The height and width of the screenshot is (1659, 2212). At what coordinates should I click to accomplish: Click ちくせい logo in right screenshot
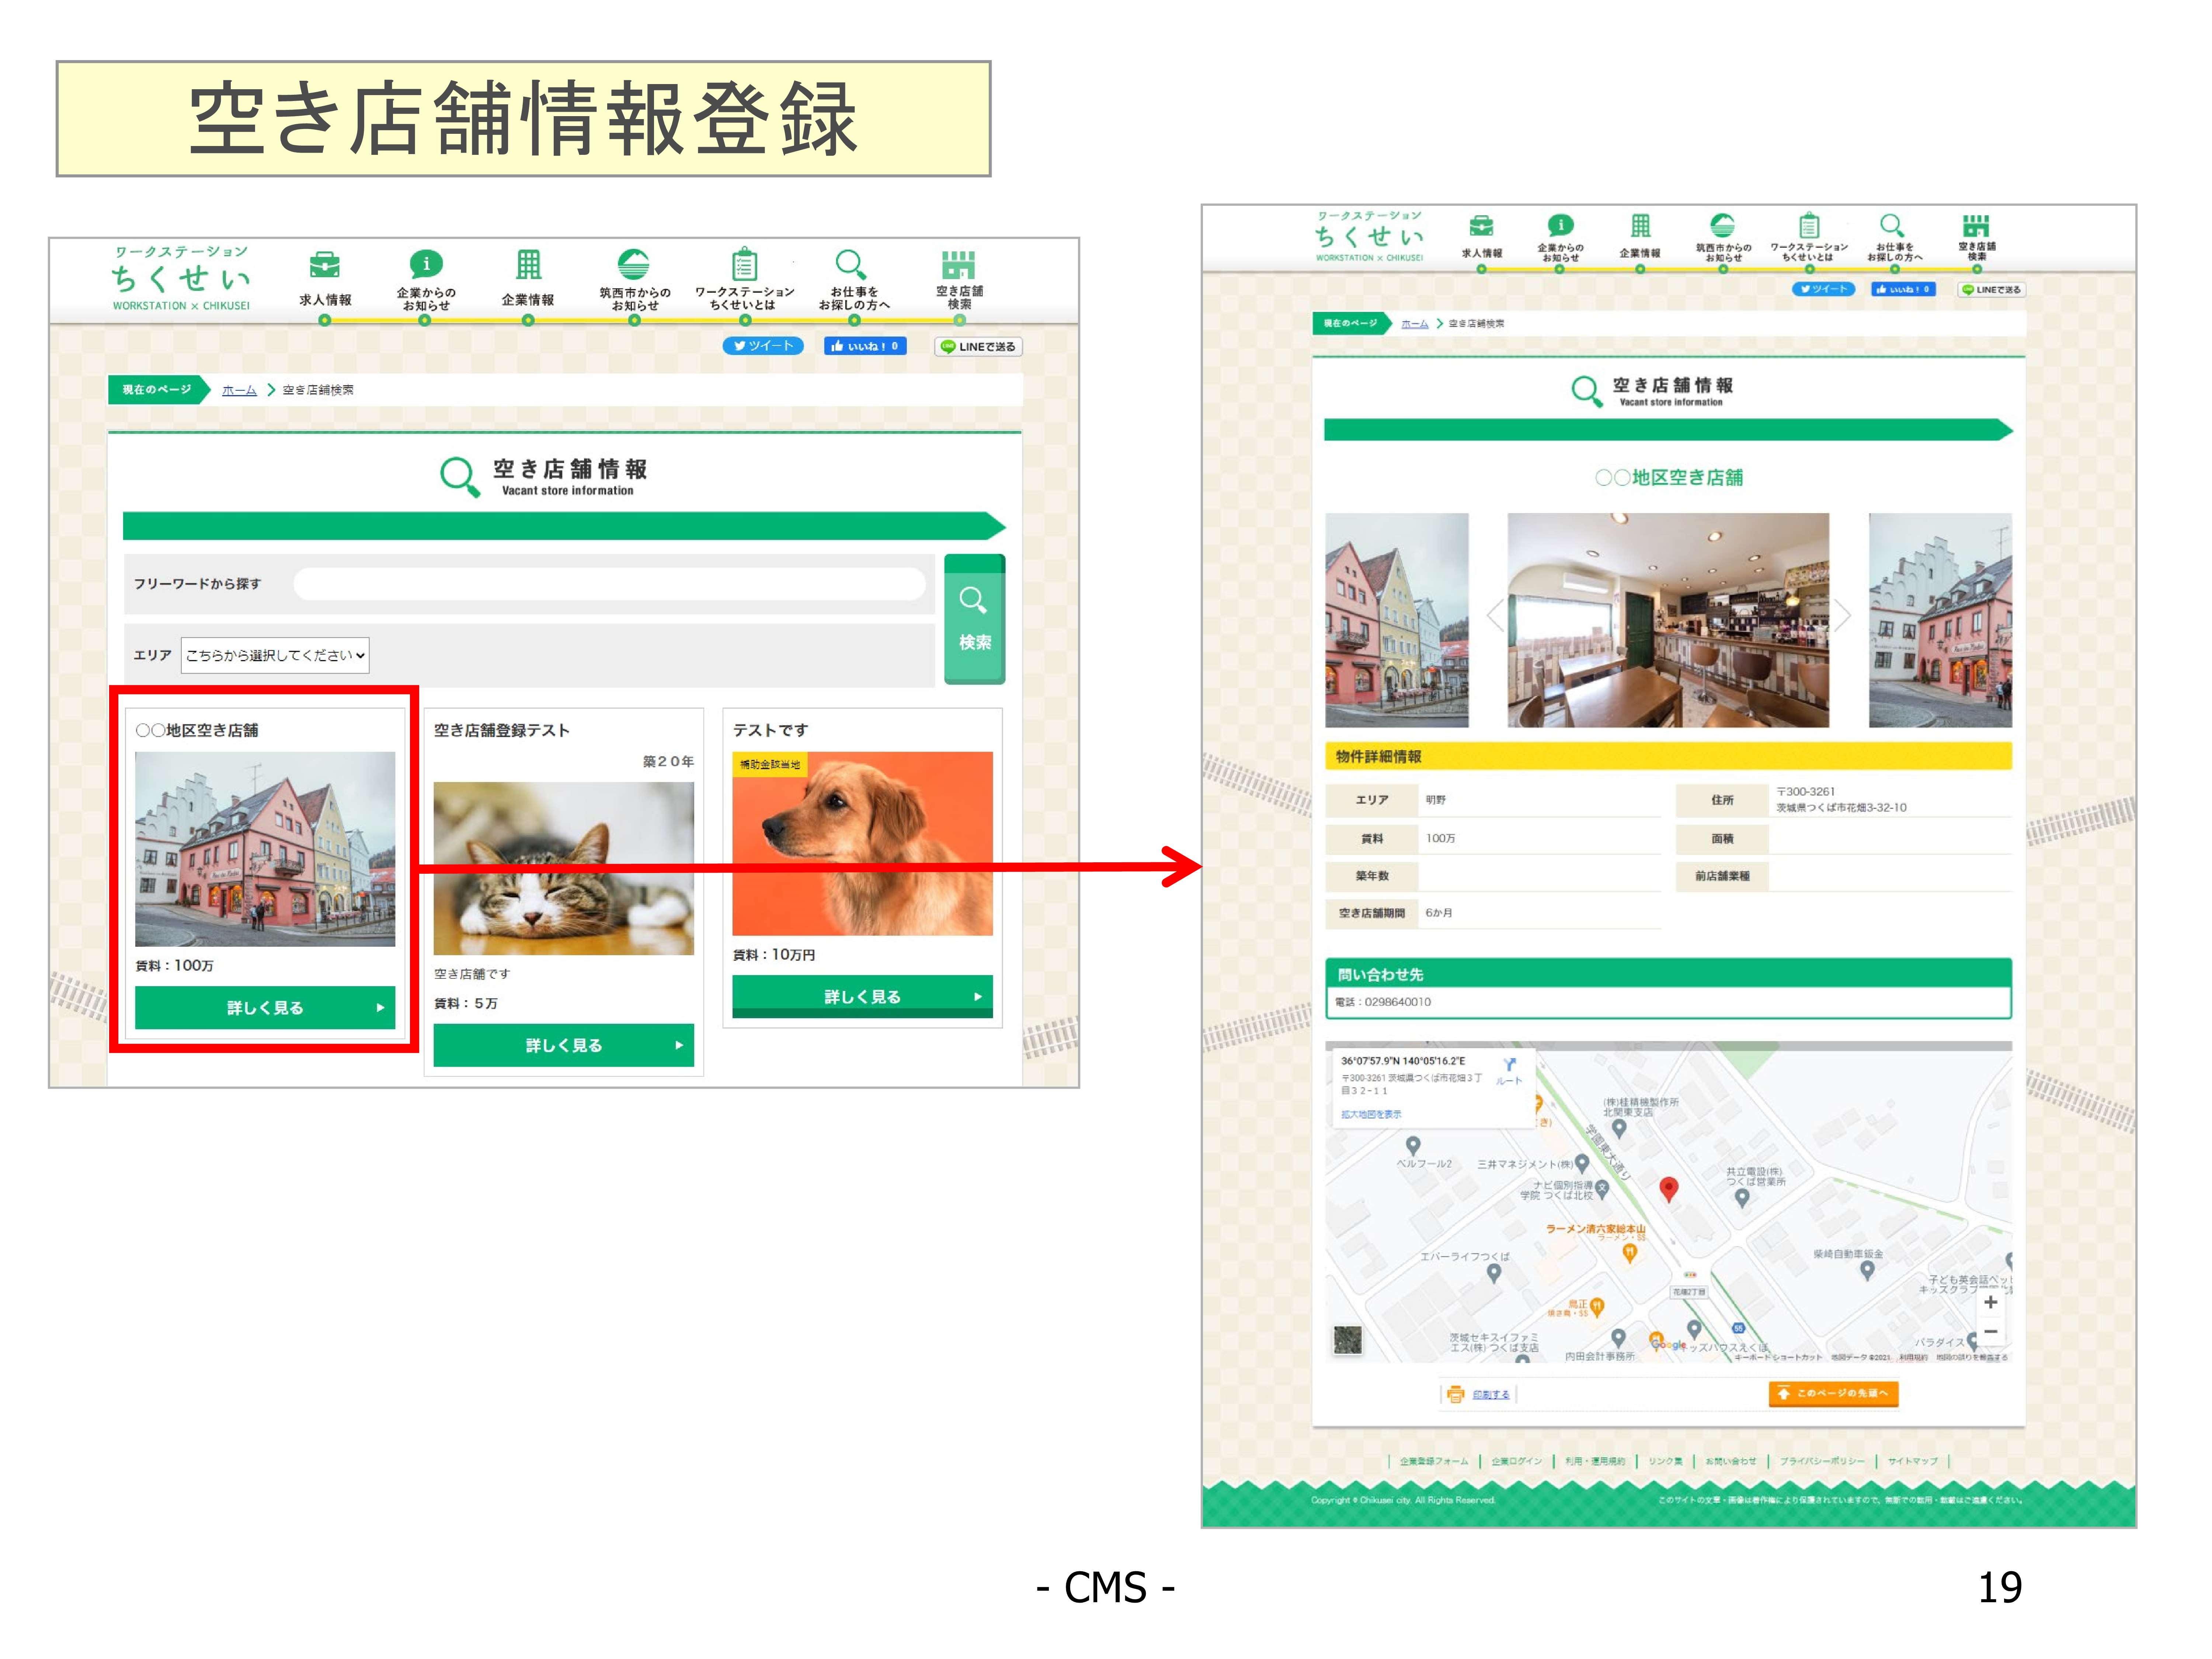[1369, 237]
